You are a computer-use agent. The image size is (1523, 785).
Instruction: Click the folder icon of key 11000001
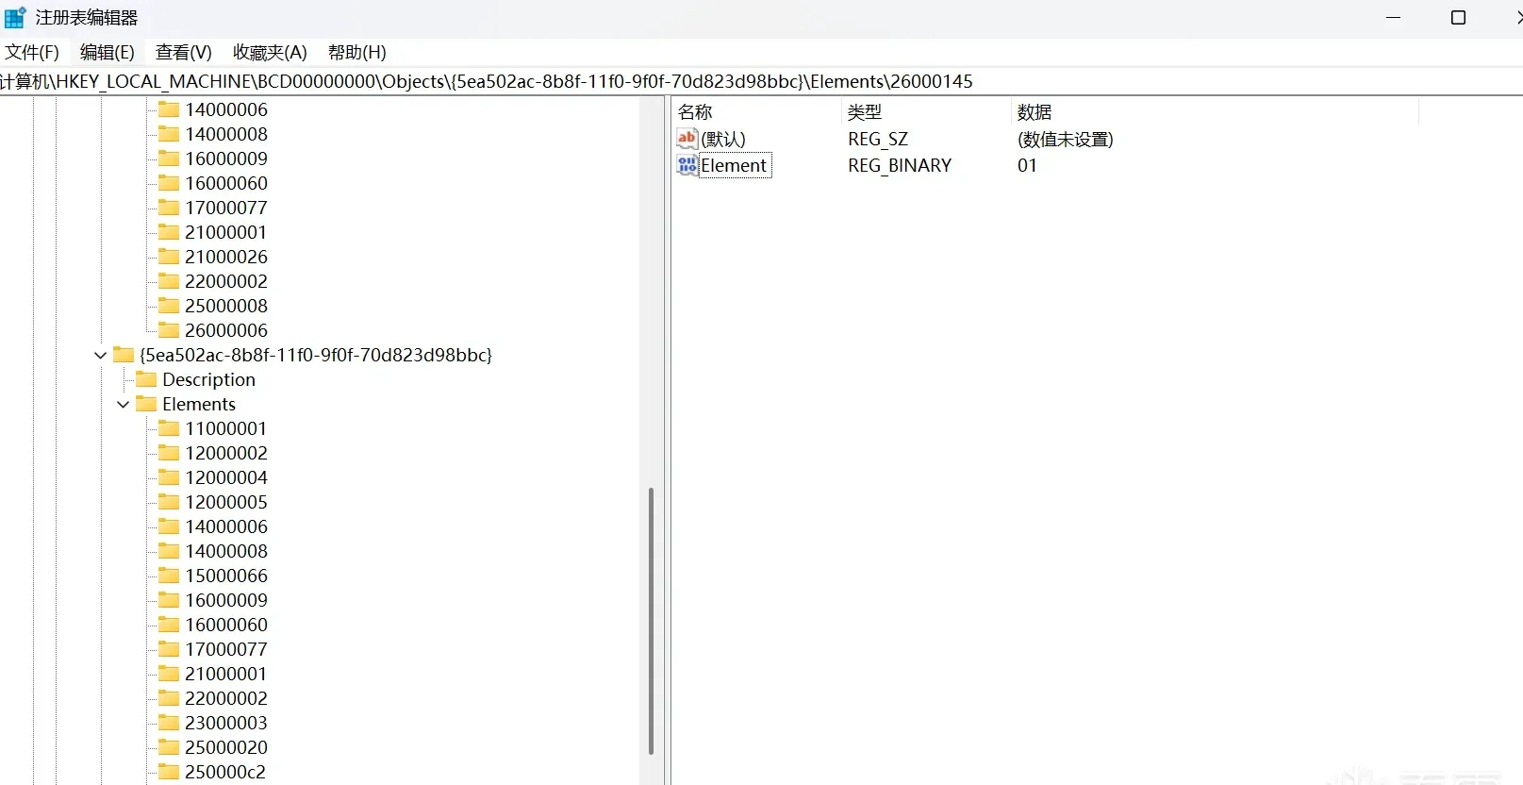(x=169, y=428)
